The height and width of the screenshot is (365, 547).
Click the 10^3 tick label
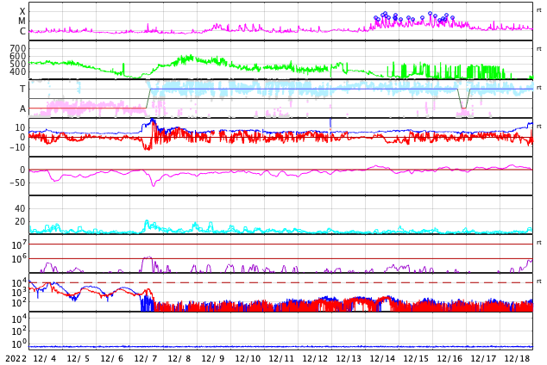19,293
